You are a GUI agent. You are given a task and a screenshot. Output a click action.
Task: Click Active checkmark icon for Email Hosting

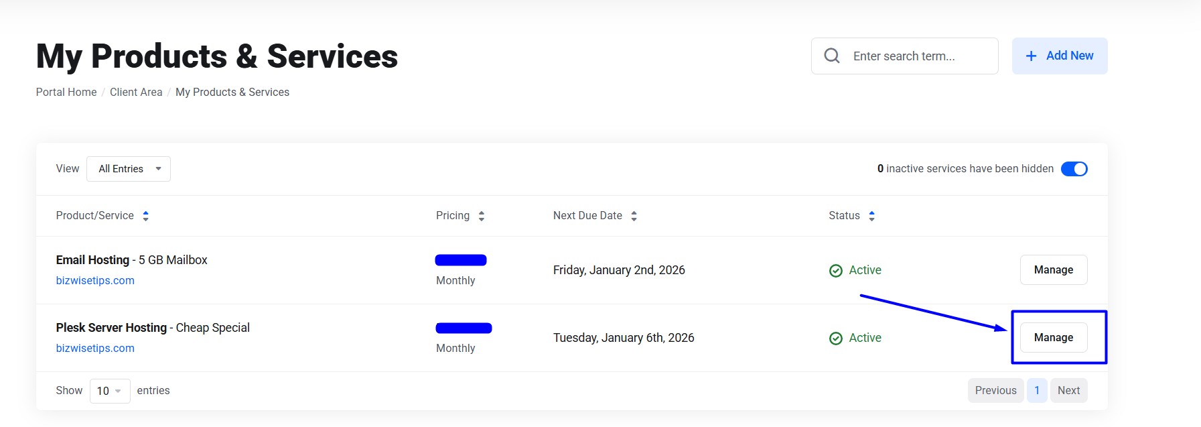[x=836, y=271]
